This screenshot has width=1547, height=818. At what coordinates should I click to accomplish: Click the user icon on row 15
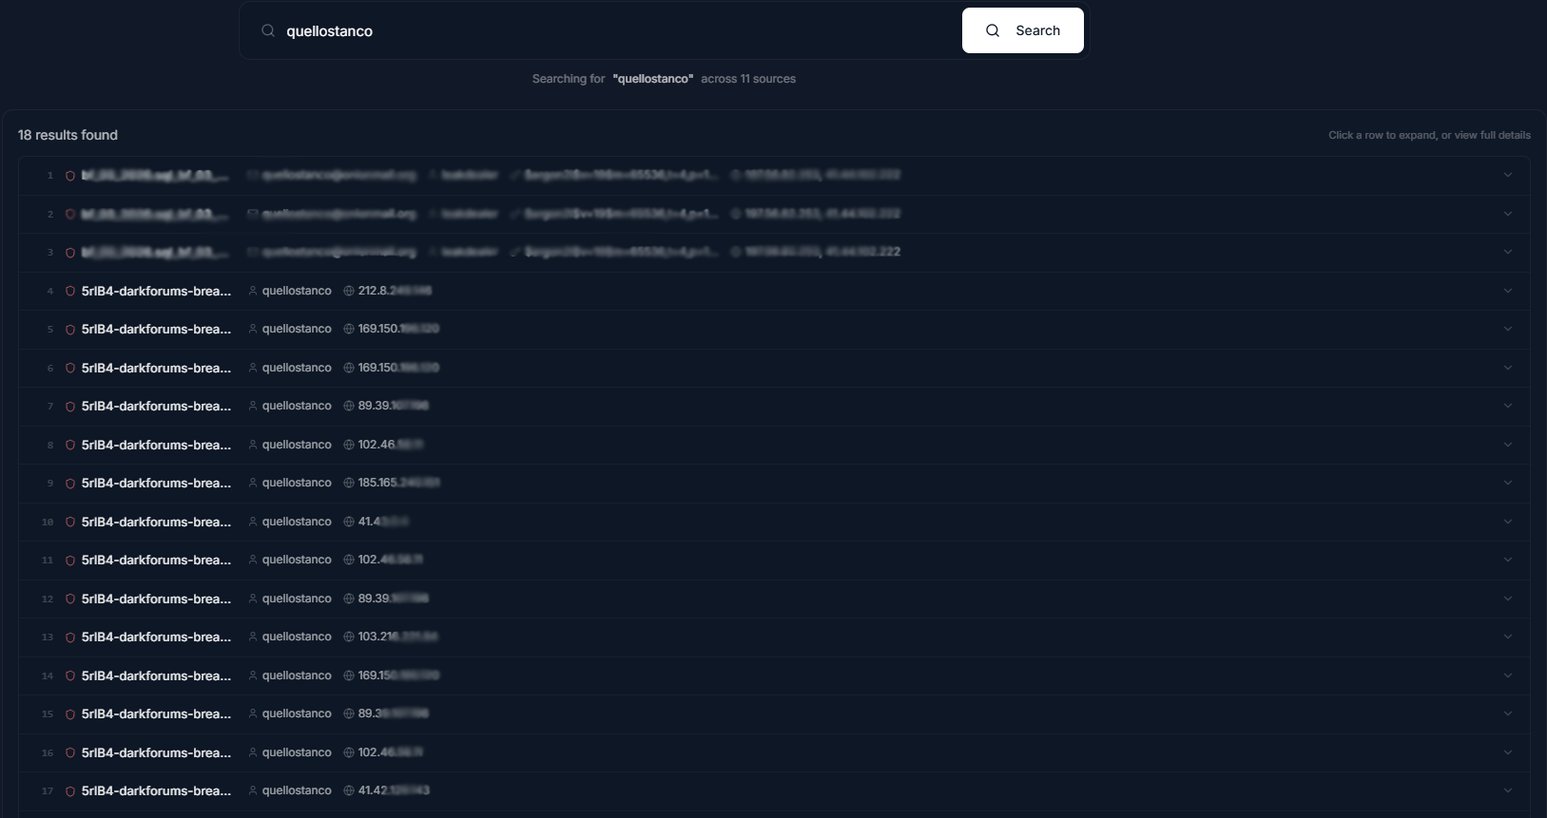click(253, 713)
